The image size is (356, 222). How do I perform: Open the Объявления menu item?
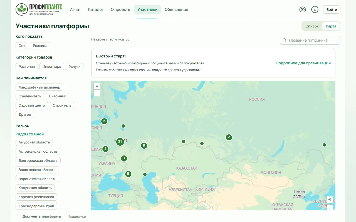click(x=176, y=9)
